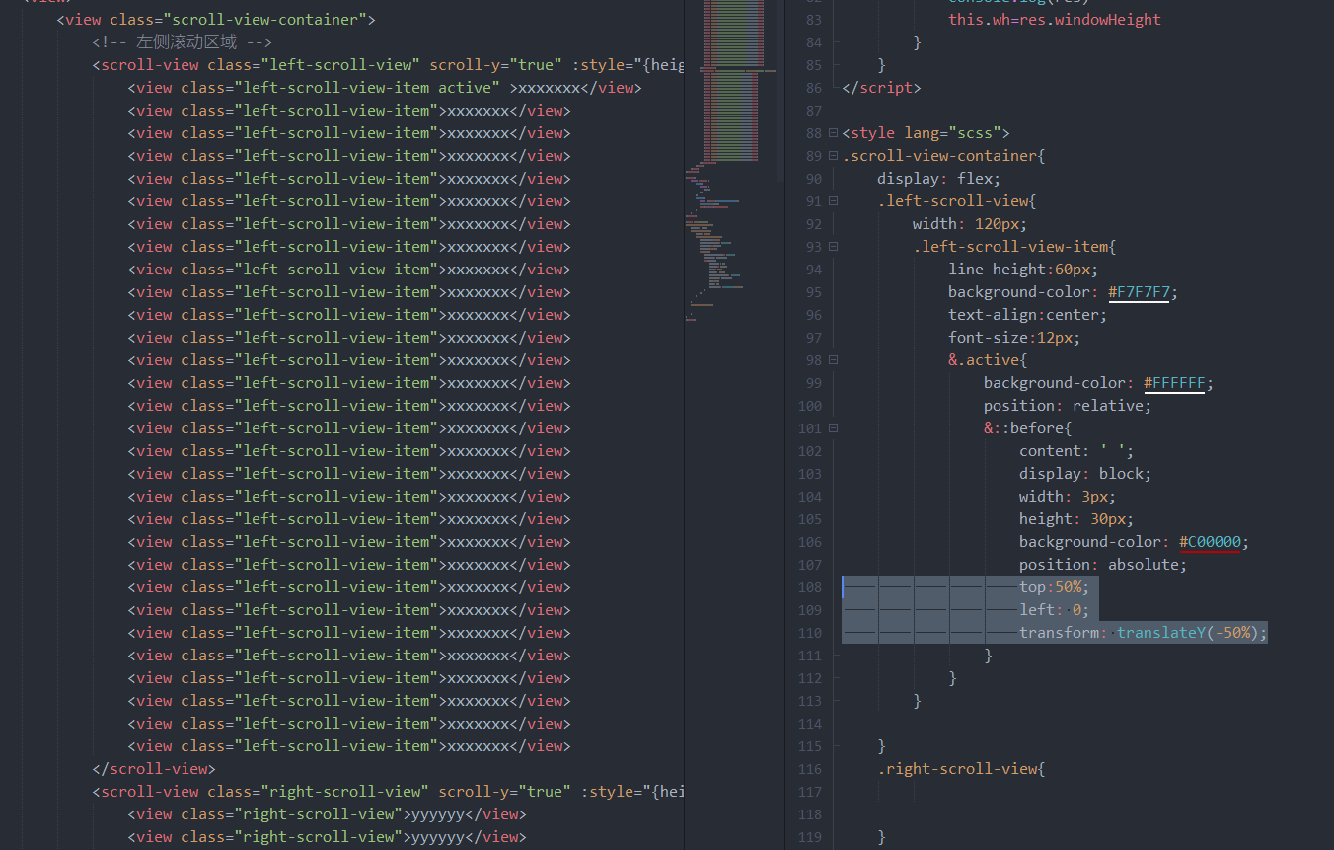The image size is (1334, 850).
Task: Place cursor on "text-align:center;"
Action: [1028, 315]
